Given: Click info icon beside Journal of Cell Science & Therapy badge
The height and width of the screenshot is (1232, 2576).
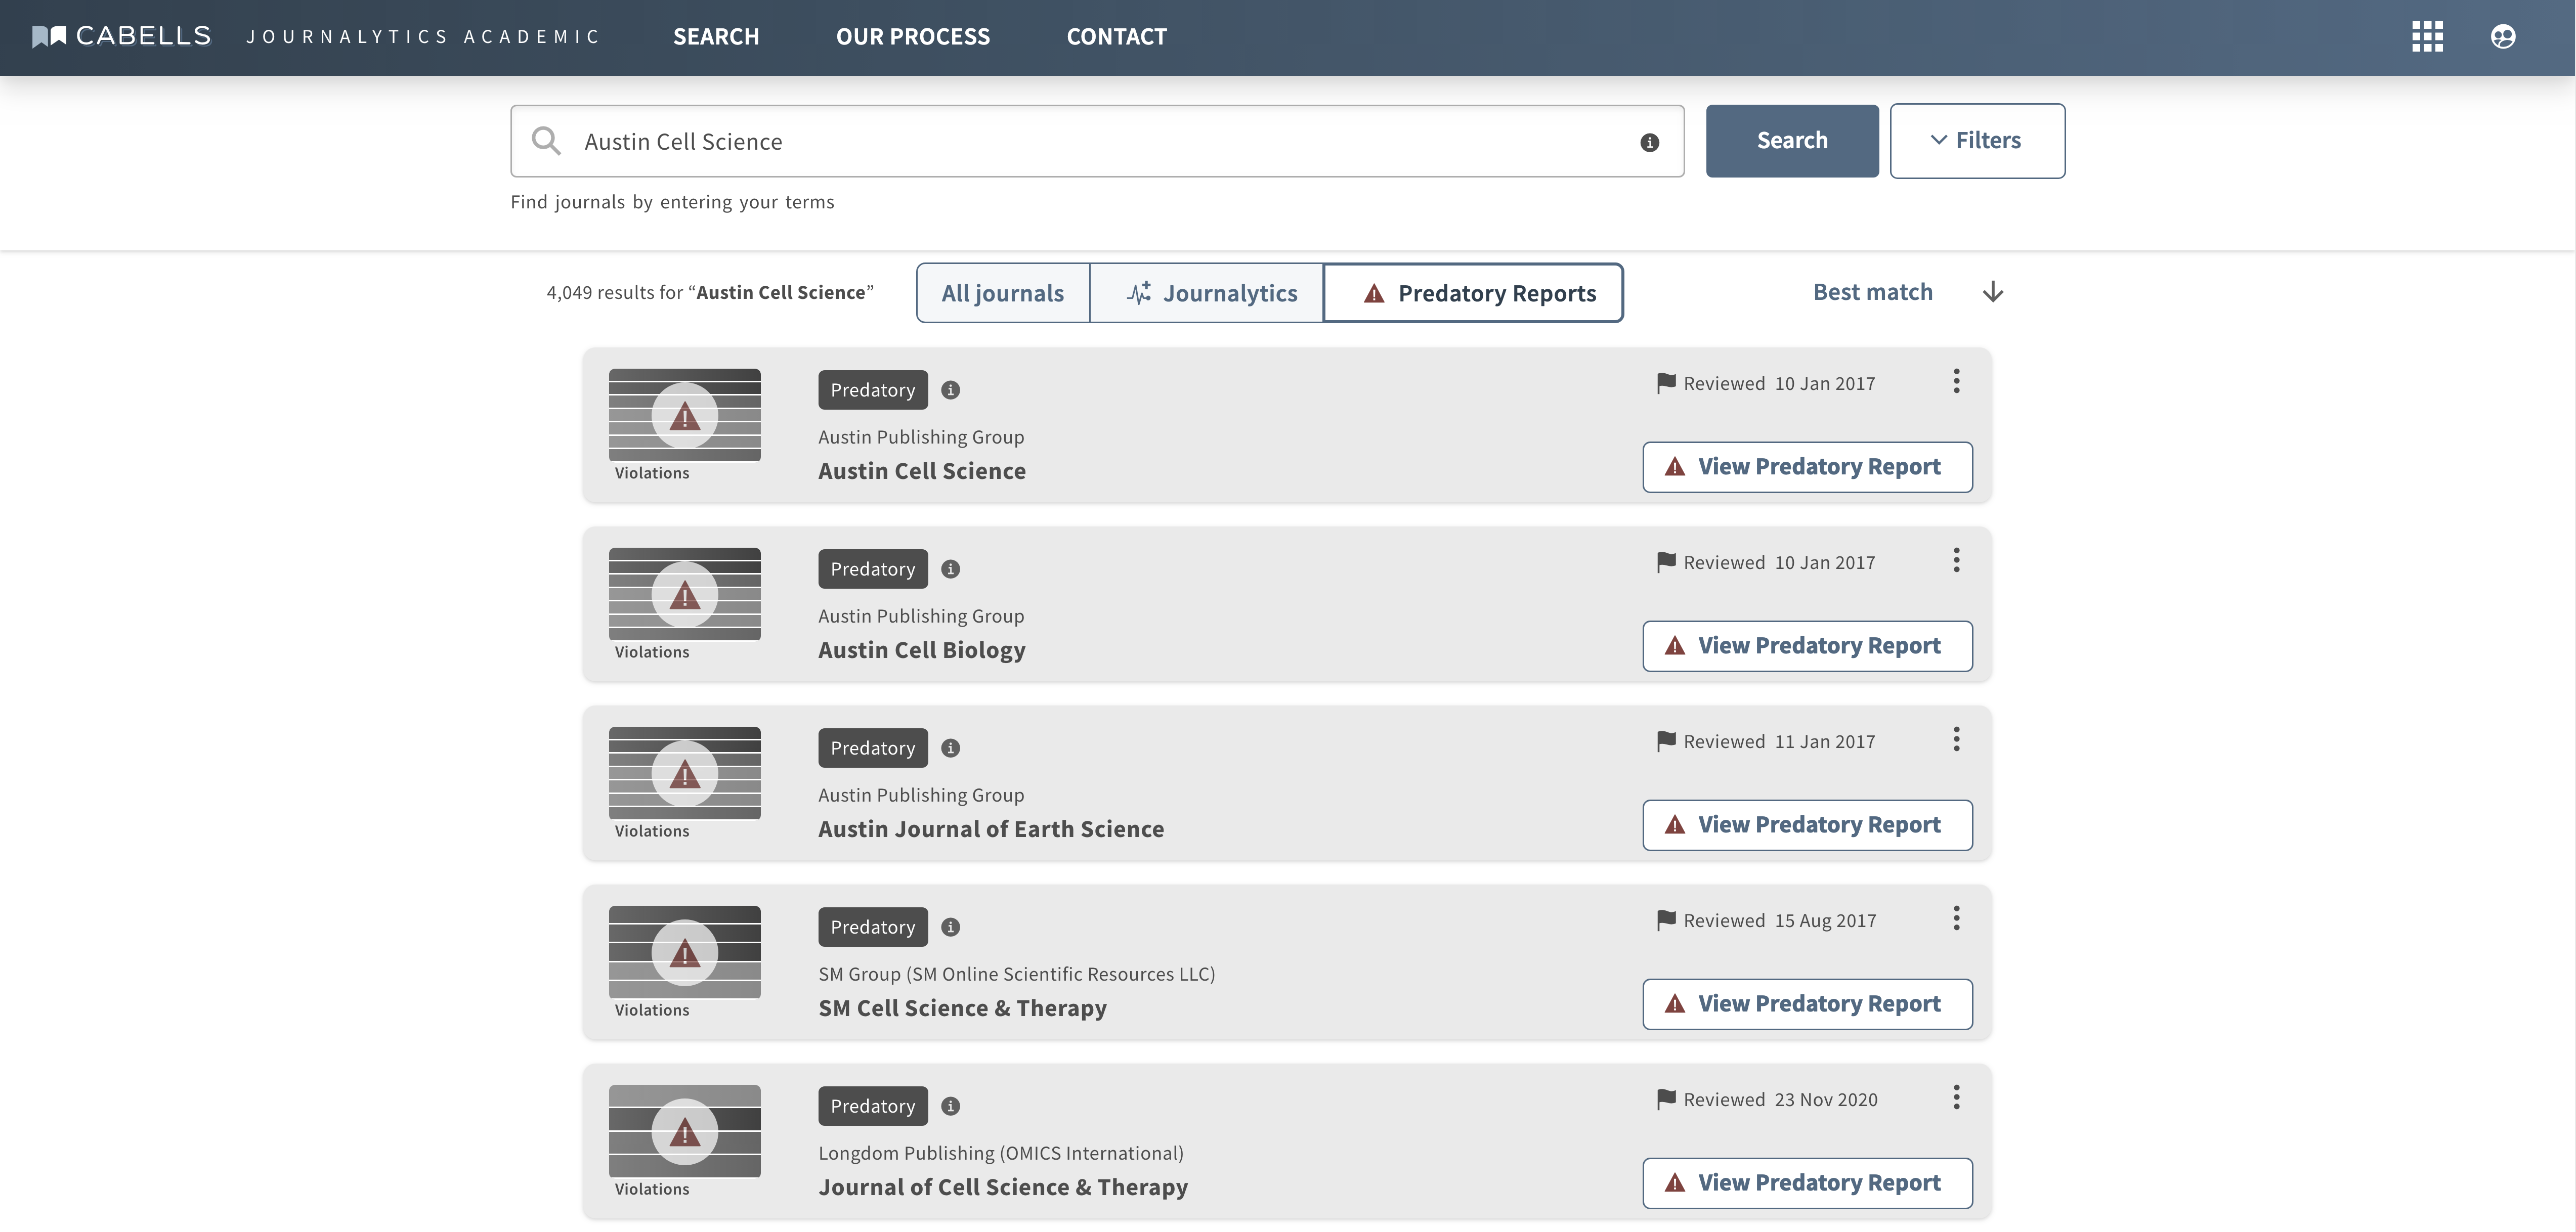Looking at the screenshot, I should click(951, 1106).
